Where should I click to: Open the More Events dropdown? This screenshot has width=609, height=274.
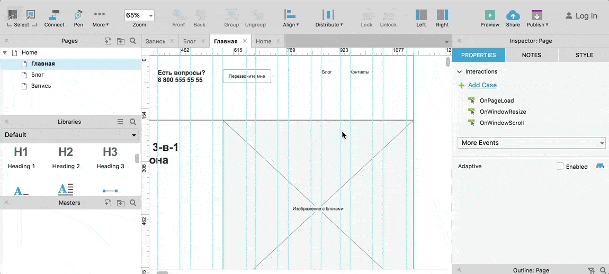pos(531,142)
